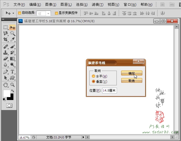Screen dimensions: 181x141
Task: Click 确定 button in guide dialog
Action: pyautogui.click(x=132, y=73)
